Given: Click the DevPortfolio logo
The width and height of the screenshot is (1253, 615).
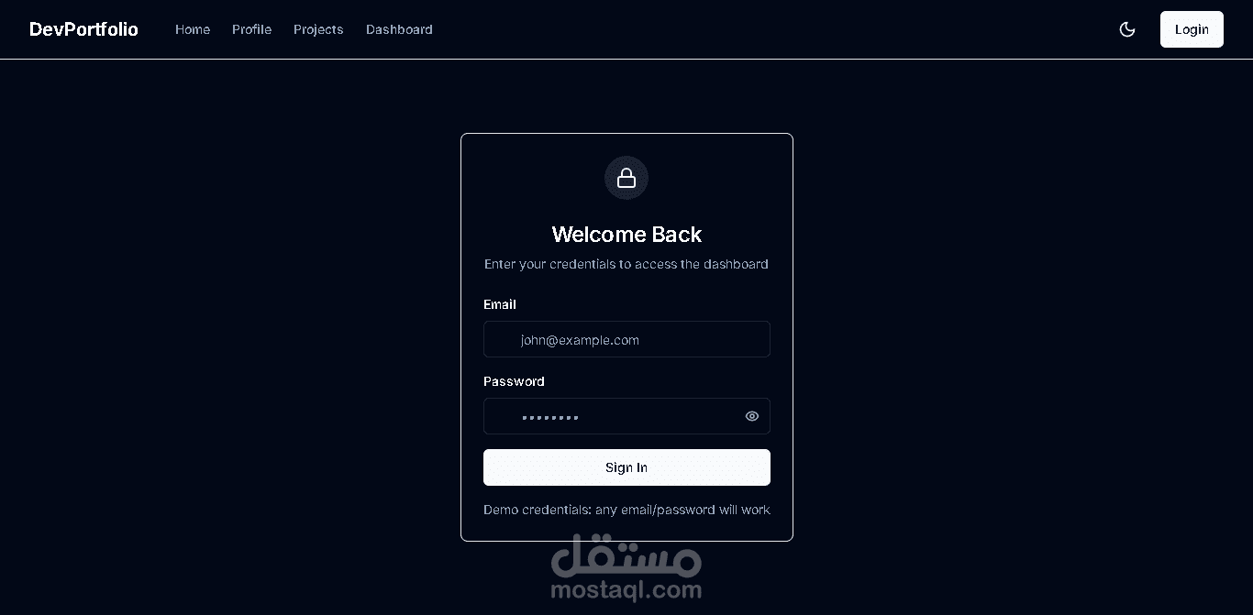Looking at the screenshot, I should coord(83,29).
